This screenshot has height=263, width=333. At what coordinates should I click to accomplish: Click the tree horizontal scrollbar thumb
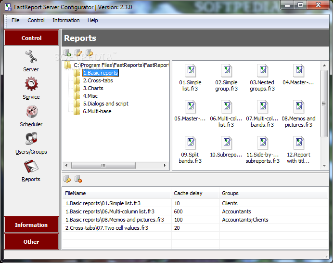coord(103,165)
